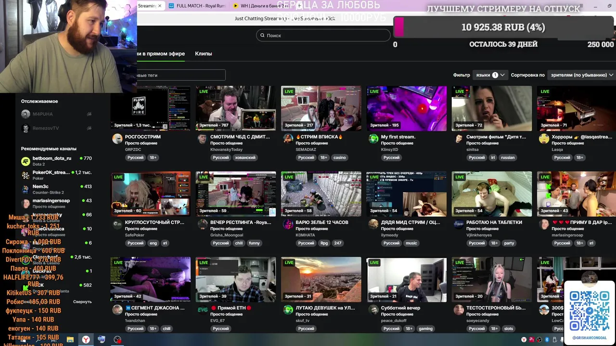
Task: Open SEMADIAZ channel avatar icon
Action: 288,139
